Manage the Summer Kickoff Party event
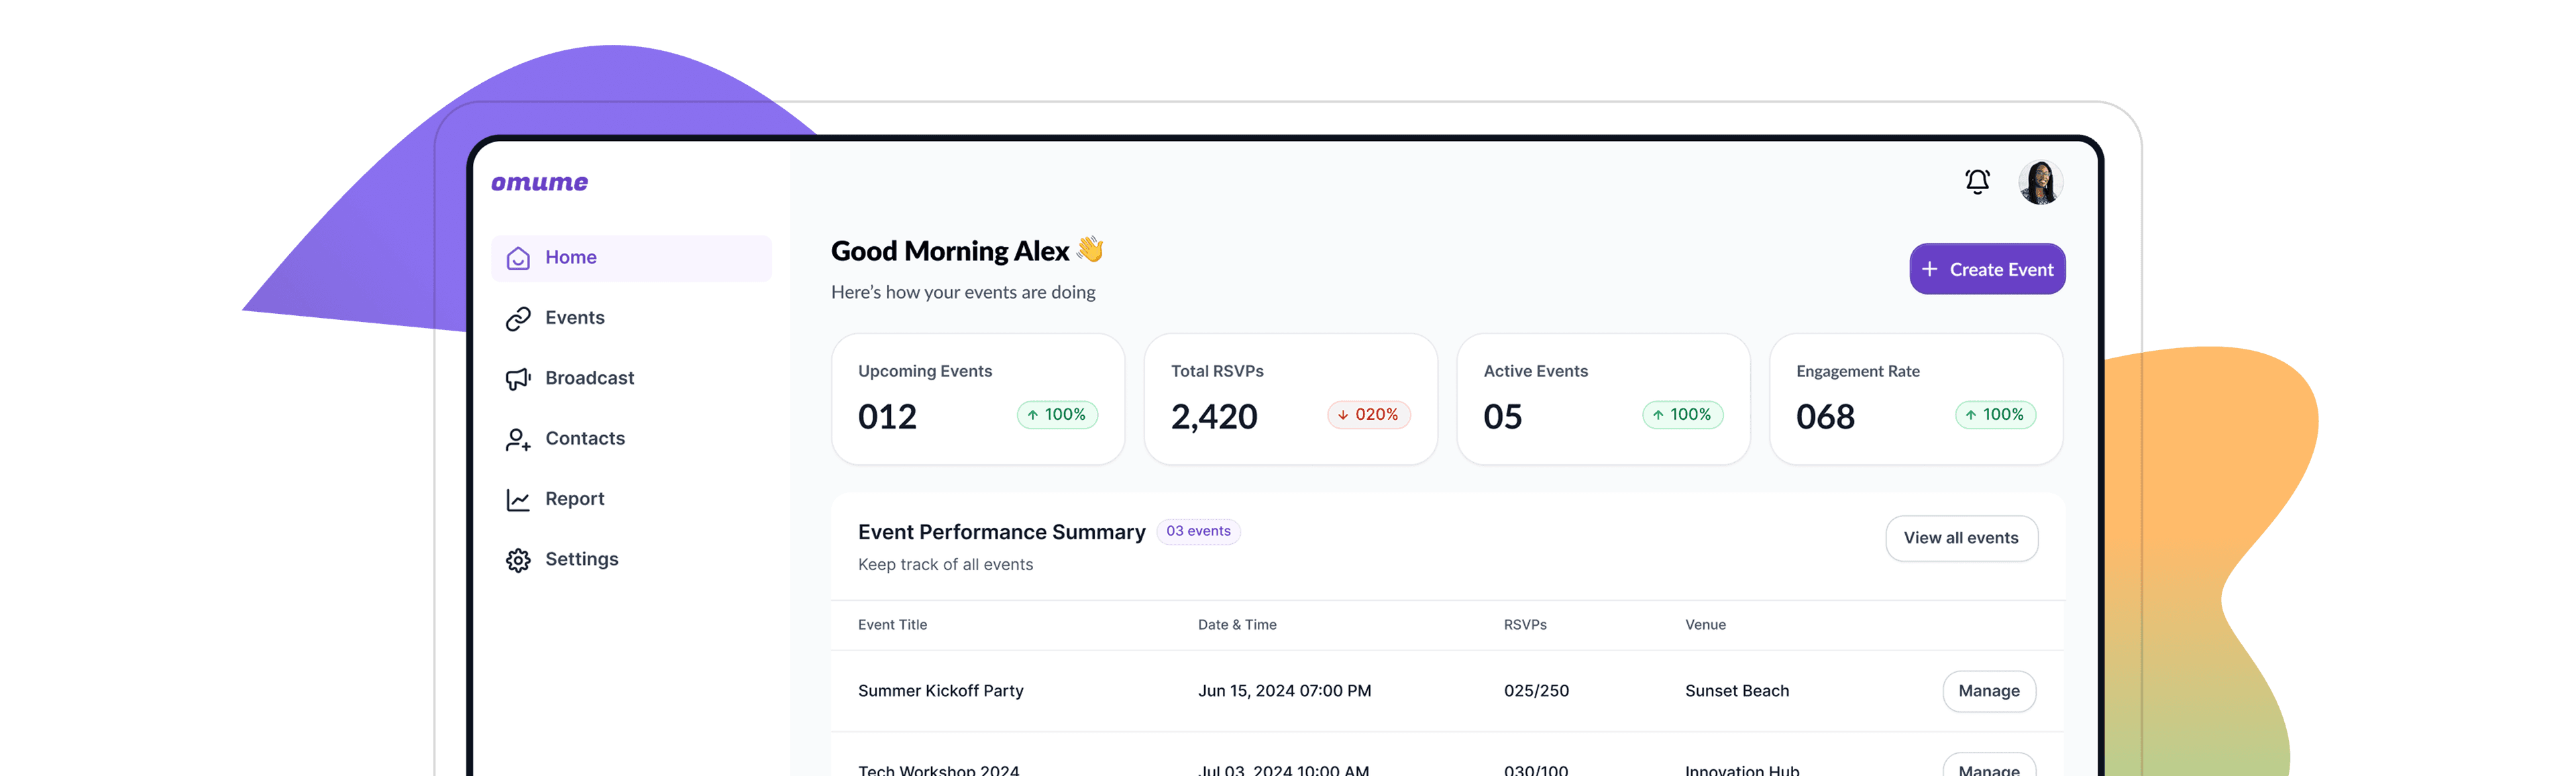2576x776 pixels. coord(1988,691)
